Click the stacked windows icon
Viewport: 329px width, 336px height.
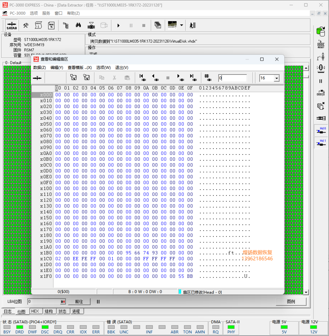point(158,25)
